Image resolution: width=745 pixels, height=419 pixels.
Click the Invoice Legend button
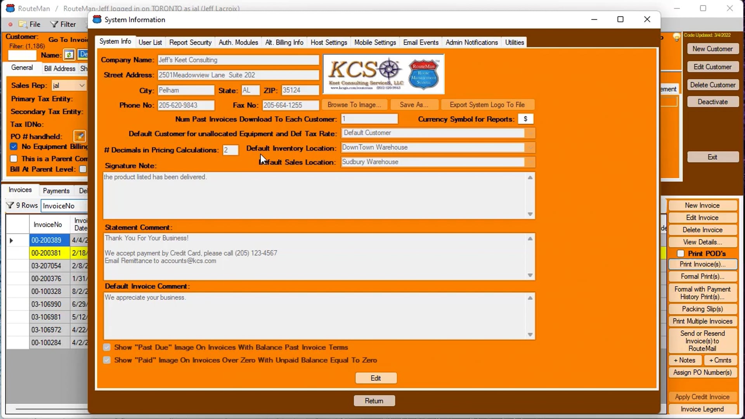click(702, 409)
